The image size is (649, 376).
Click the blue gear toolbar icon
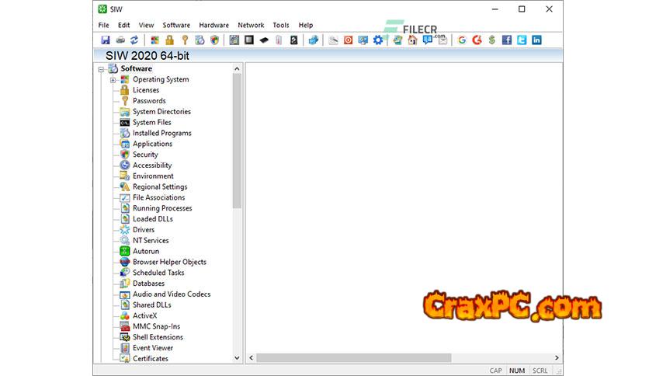coord(378,40)
